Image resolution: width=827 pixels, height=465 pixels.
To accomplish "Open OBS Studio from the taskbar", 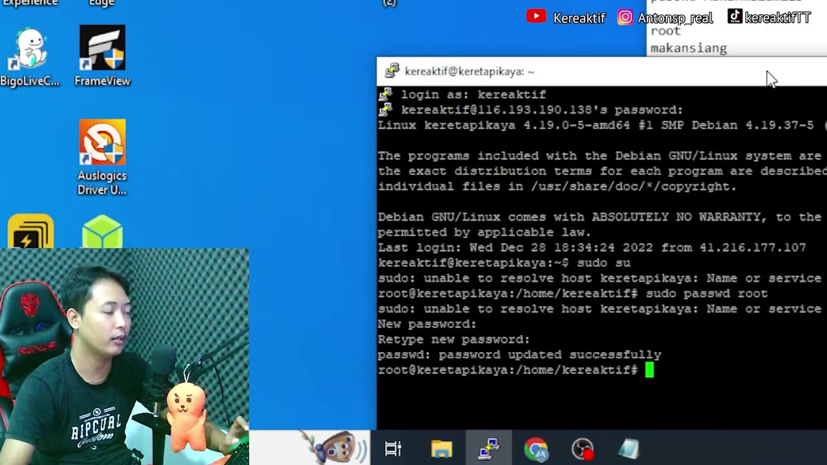I will click(x=583, y=448).
